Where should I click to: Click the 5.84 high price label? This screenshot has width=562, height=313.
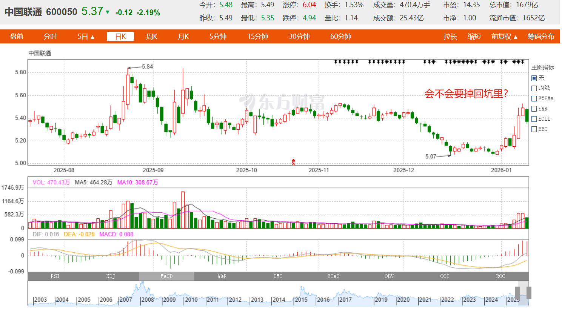coord(147,67)
